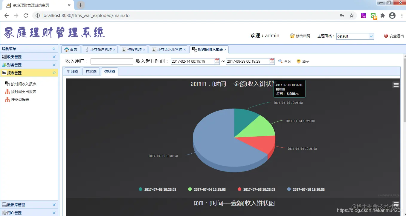Open a new browser tab
406x216 pixels.
click(80, 5)
